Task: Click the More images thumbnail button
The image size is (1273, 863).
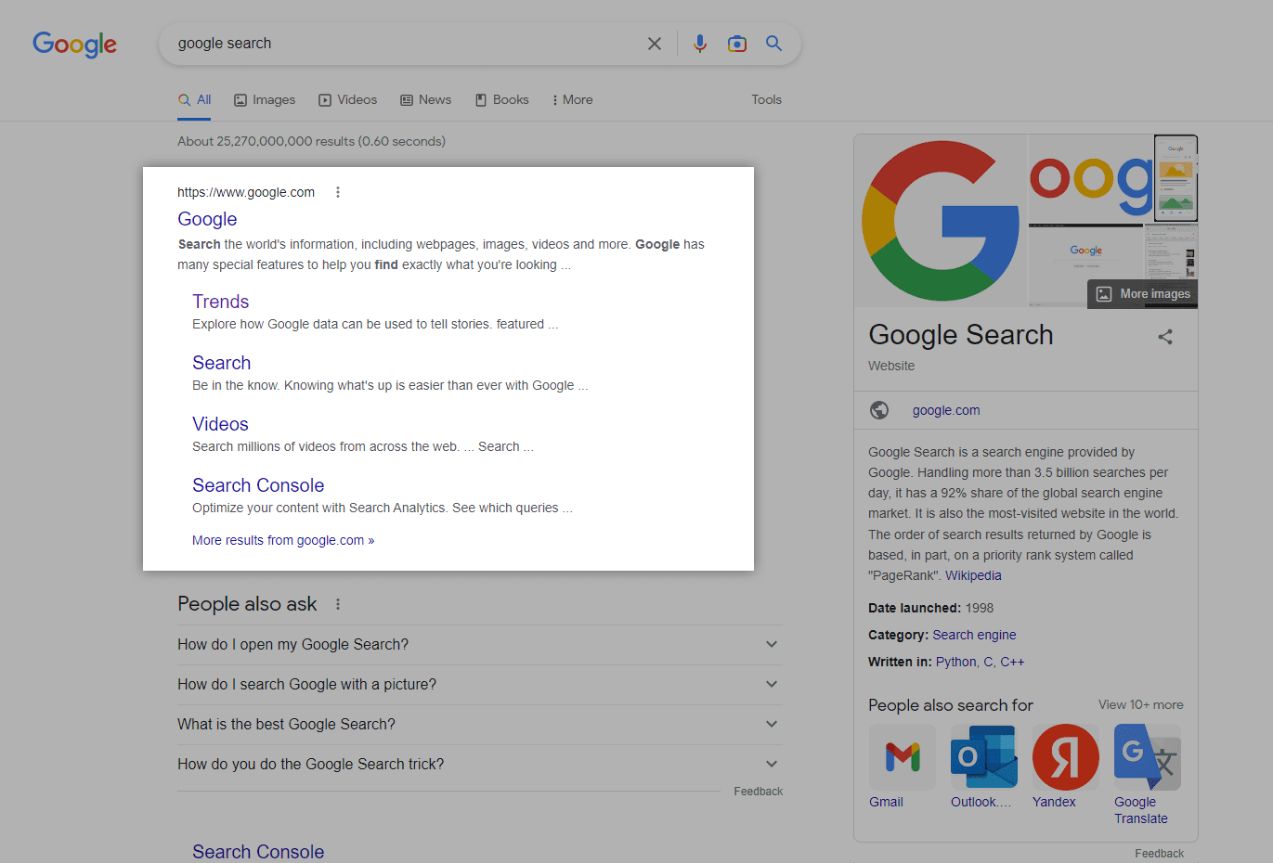Action: [x=1143, y=293]
